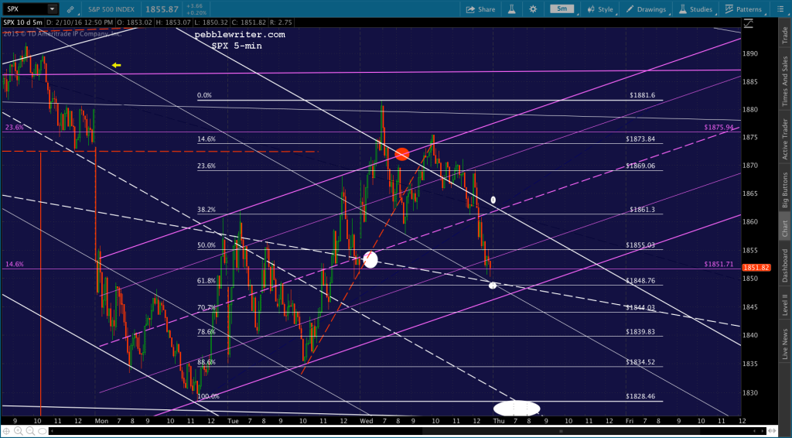Viewport: 792px width, 438px height.
Task: Click the Fibonacci $1848.76 level label
Action: 640,280
